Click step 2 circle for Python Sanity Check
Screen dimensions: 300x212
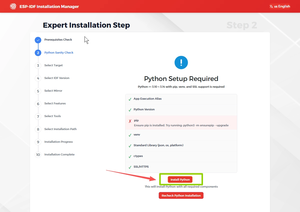point(38,53)
